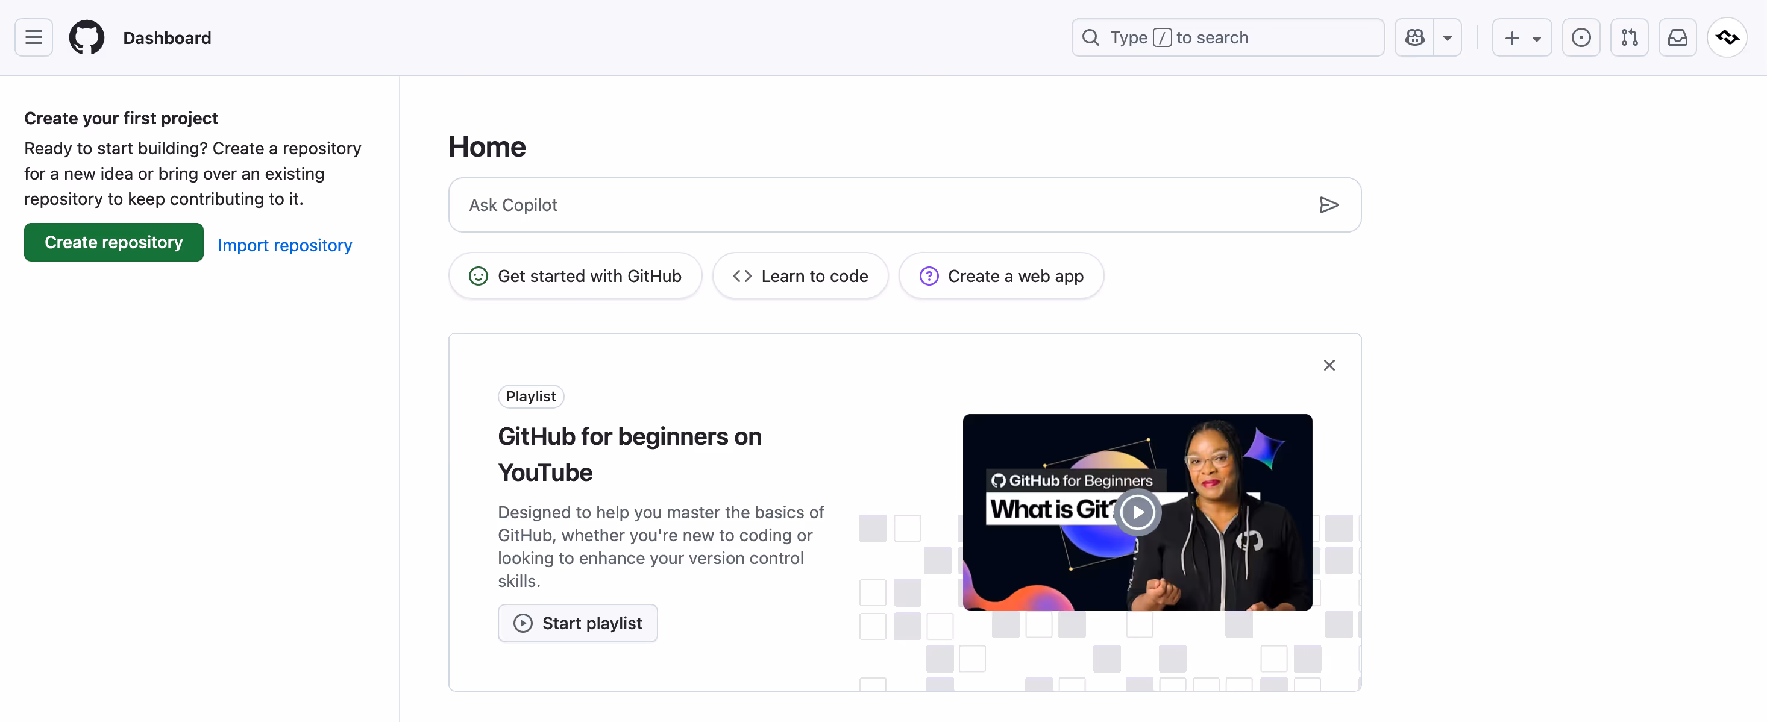Expand the plus Create new dropdown
Screen dimensions: 1767x722
(x=1522, y=38)
